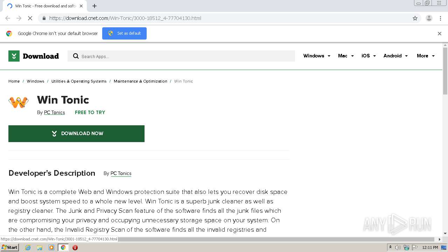Click the Set as default button
Image resolution: width=448 pixels, height=252 pixels.
coord(124,33)
